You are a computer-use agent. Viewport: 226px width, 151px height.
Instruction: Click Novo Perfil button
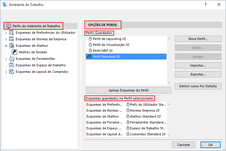198,39
